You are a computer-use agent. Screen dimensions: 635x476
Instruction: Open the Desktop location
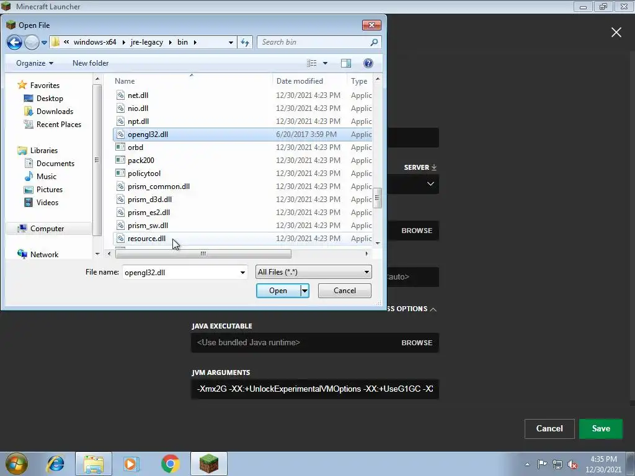point(50,99)
